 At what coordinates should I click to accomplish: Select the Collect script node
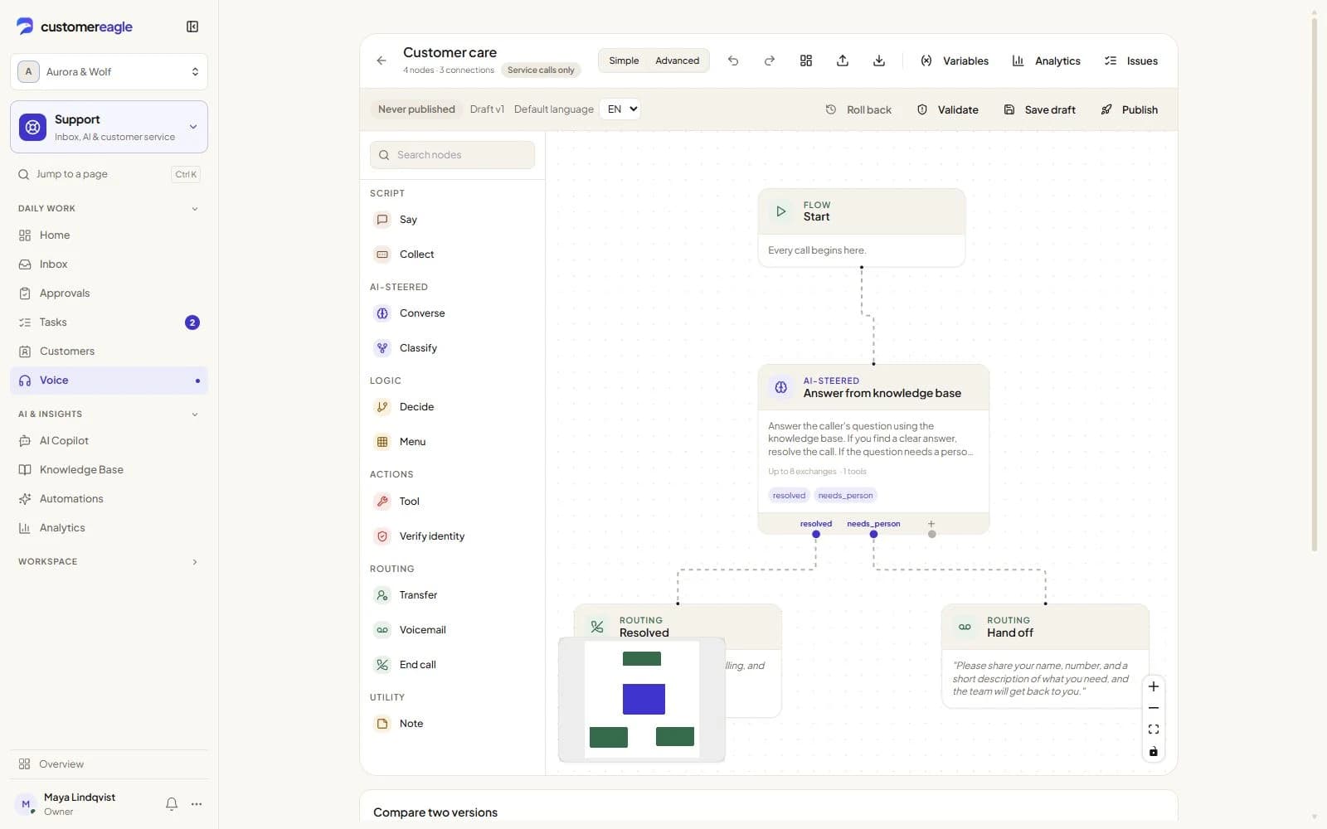tap(453, 255)
